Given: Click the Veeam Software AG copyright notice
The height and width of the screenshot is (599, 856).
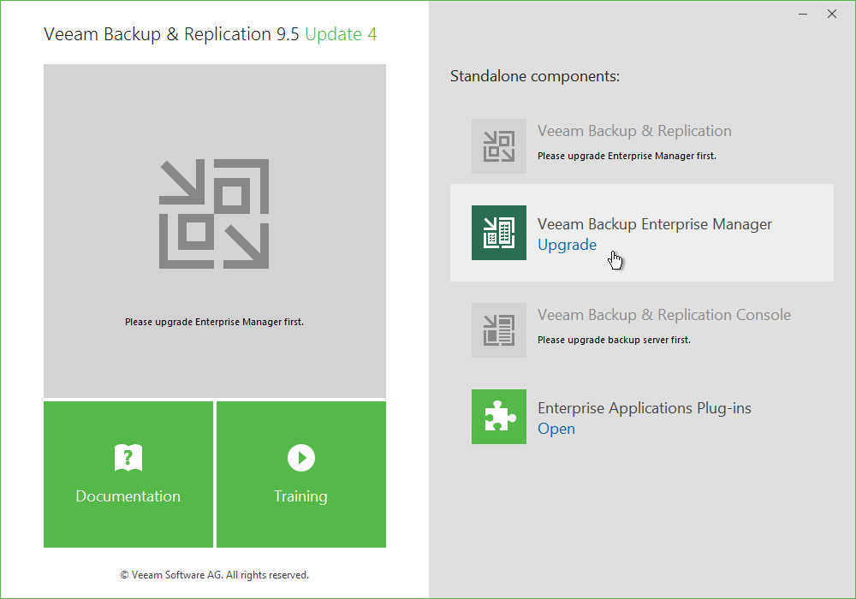Looking at the screenshot, I should 215,575.
